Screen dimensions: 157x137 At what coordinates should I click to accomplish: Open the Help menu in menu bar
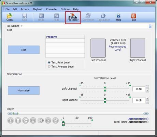point(76,9)
